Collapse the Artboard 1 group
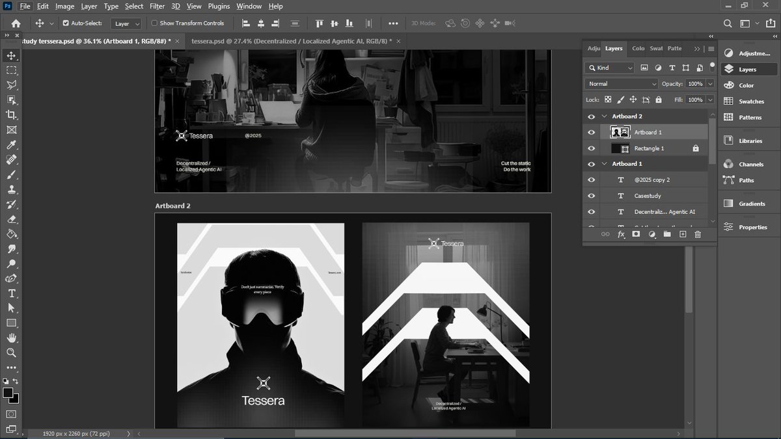This screenshot has width=781, height=439. point(604,164)
